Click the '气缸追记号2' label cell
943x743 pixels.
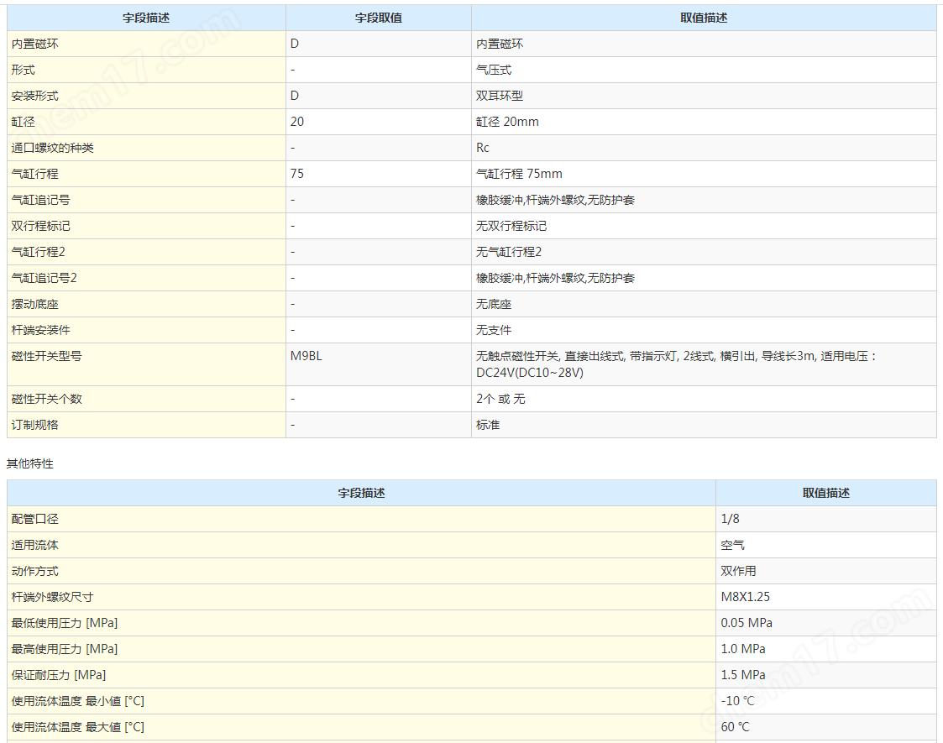146,278
